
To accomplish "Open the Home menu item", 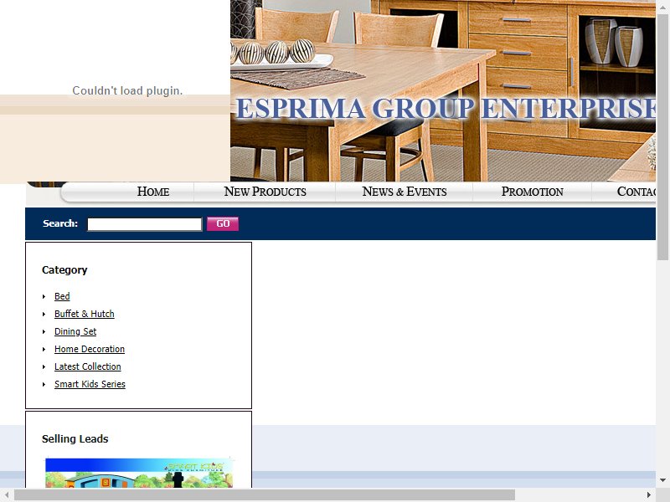I will coord(153,192).
